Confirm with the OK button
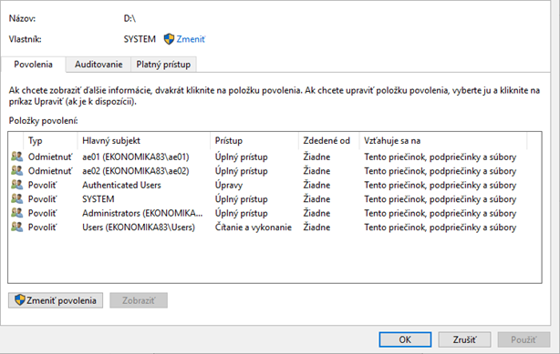The height and width of the screenshot is (354, 560). click(x=405, y=339)
